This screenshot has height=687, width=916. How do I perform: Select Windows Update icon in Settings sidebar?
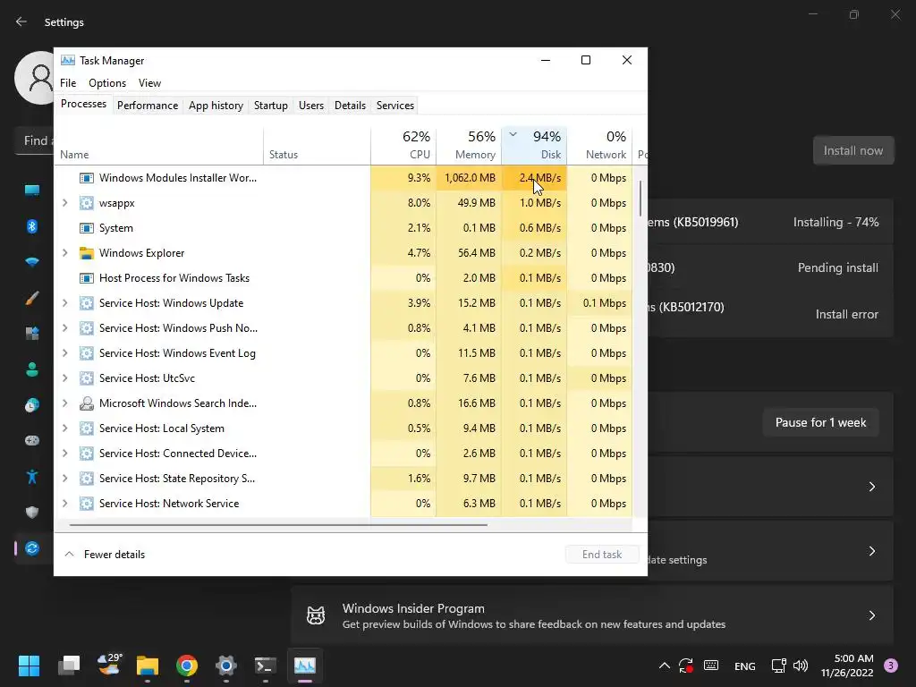click(x=32, y=548)
